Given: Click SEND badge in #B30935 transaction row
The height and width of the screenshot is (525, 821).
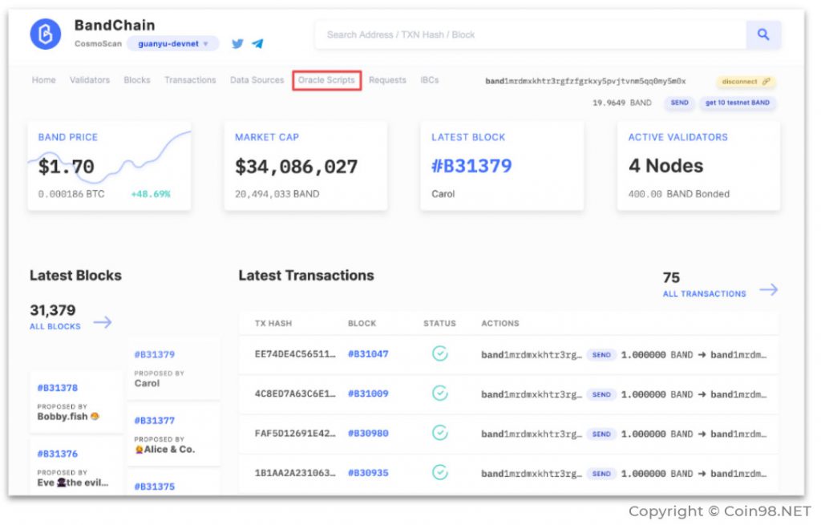Looking at the screenshot, I should [601, 474].
